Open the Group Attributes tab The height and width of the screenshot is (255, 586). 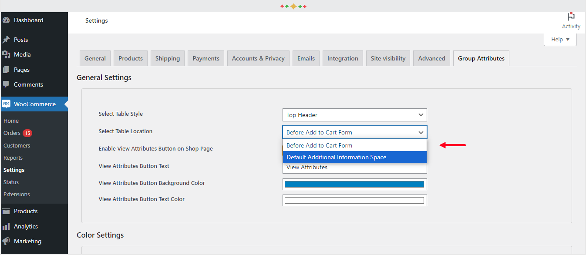(481, 58)
